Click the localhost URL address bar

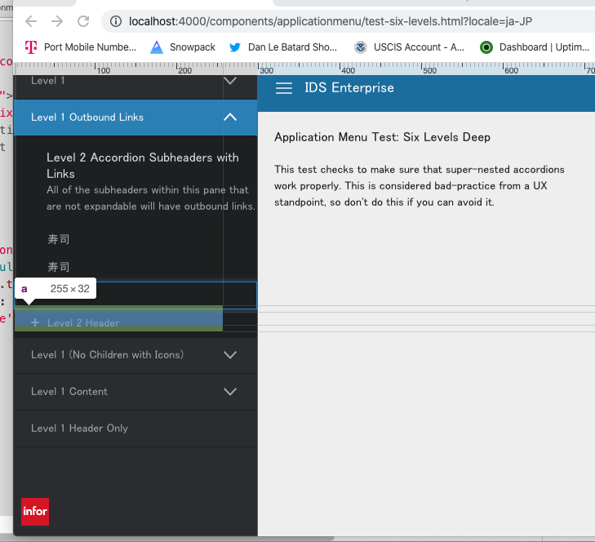(x=330, y=21)
